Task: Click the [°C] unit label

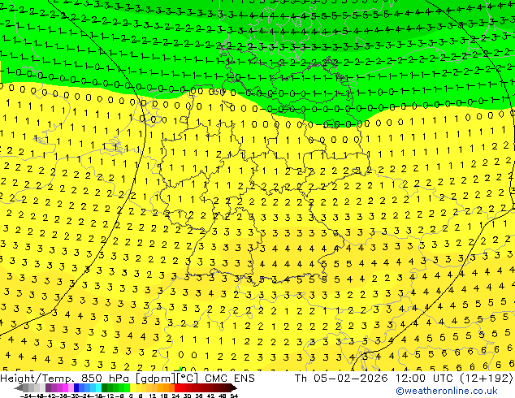Action: point(188,379)
